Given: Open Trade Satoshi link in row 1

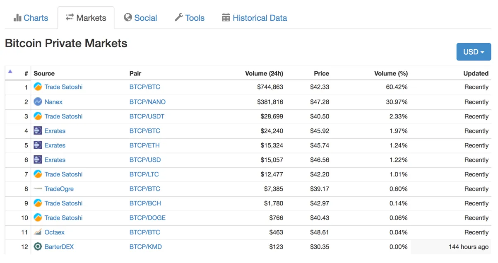Looking at the screenshot, I should pos(63,87).
